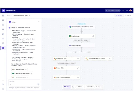134x100 pixels.
Task: Open the first icon in the left sidebar
Action: (x=3, y=15)
